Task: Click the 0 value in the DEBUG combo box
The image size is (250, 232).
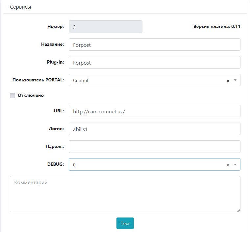Action: tap(74, 165)
